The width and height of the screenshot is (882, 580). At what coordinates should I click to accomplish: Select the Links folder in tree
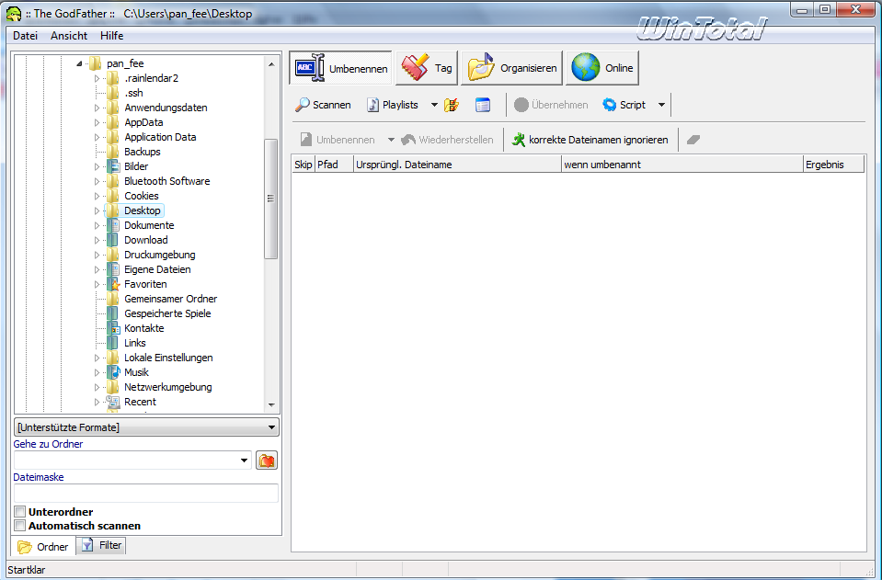coord(135,343)
